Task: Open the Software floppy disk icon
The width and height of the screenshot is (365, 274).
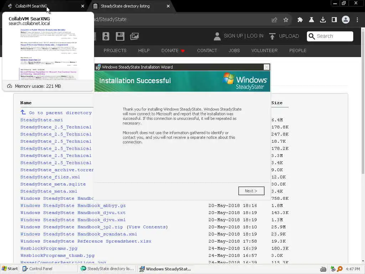Action: (120, 36)
